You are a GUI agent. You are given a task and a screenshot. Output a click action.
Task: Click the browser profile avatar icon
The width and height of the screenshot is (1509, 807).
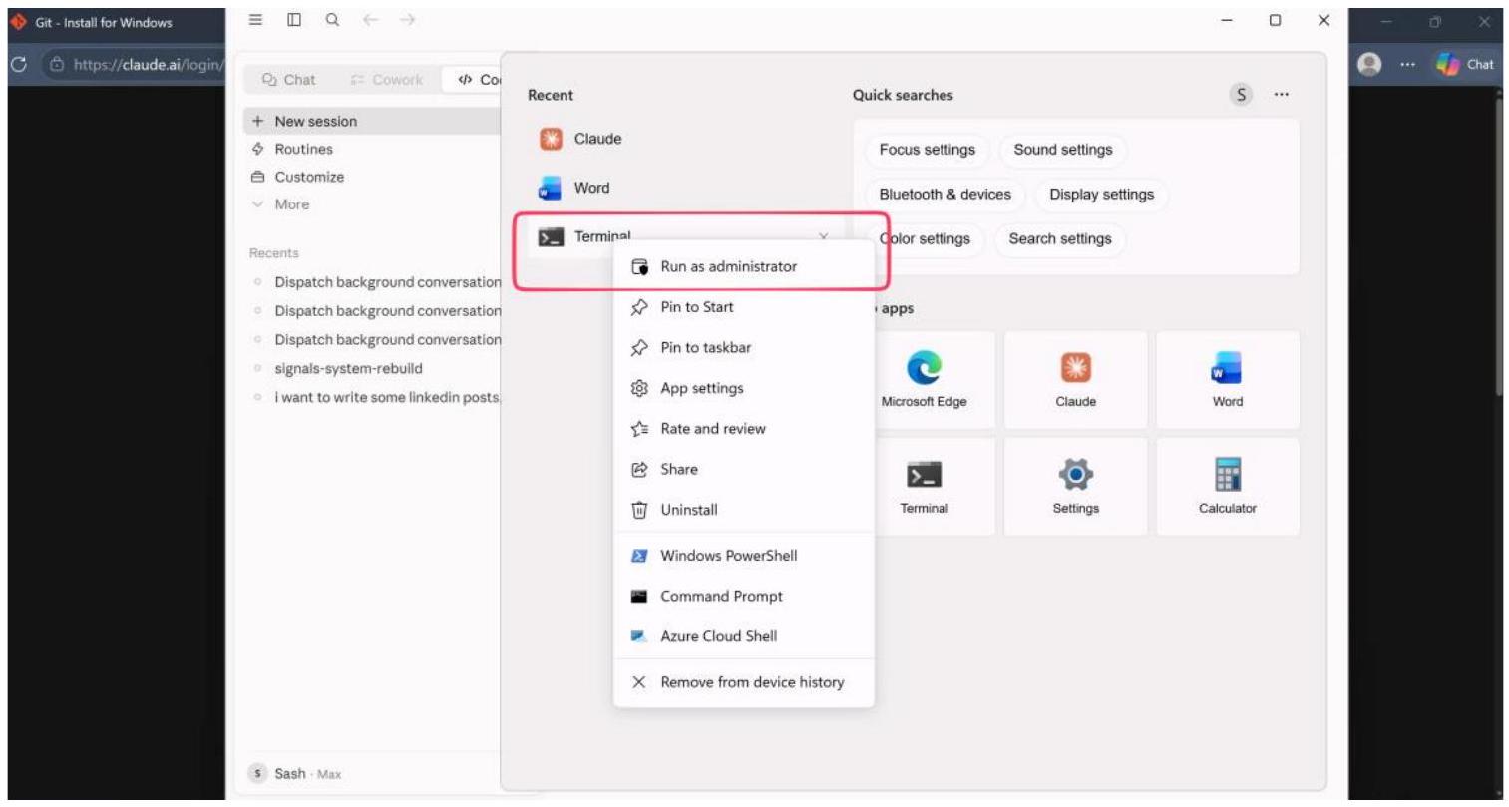click(1369, 64)
